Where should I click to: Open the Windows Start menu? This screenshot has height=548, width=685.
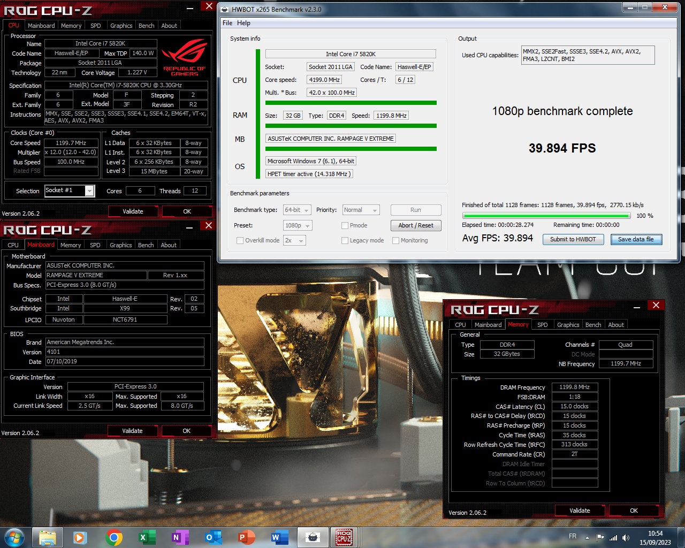pos(14,537)
